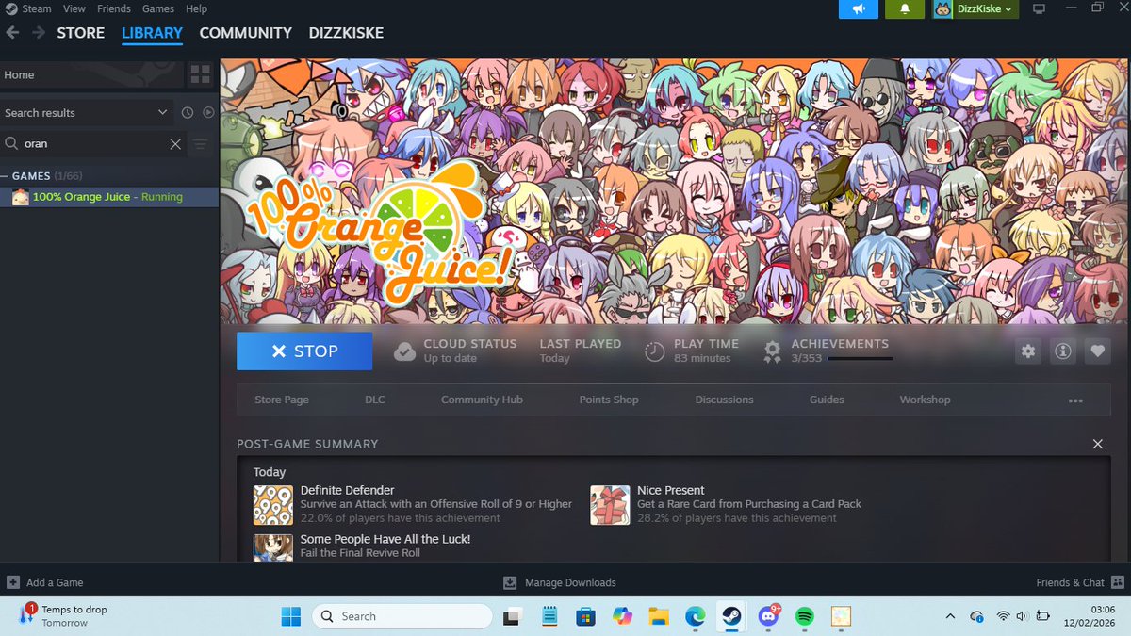Open the Community Hub link

pos(482,400)
